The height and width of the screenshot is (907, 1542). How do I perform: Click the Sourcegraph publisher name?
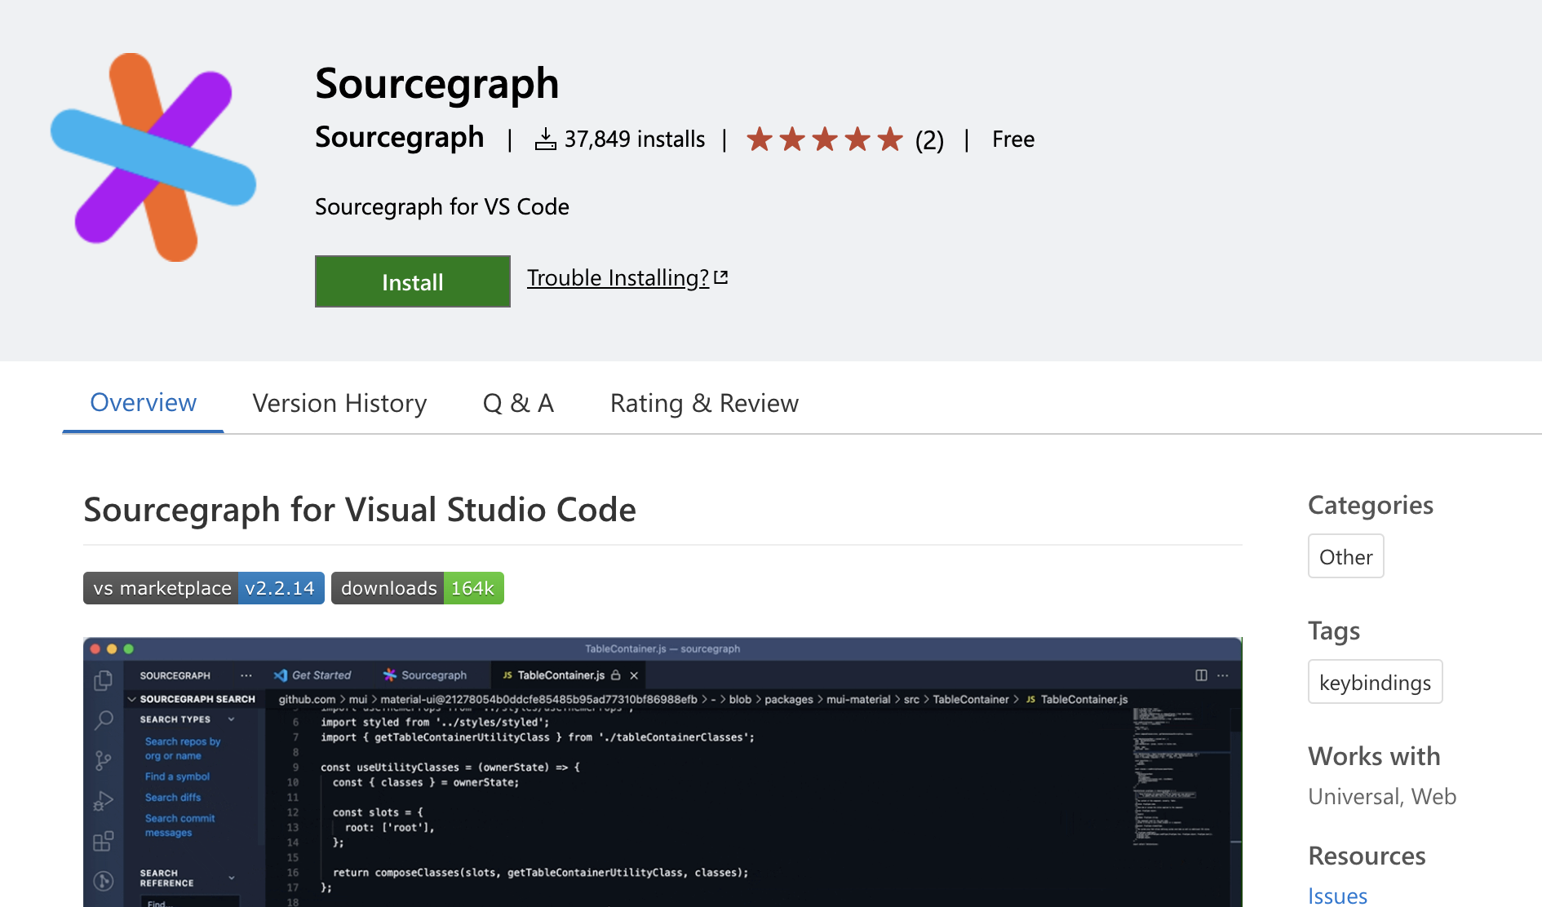coord(400,137)
